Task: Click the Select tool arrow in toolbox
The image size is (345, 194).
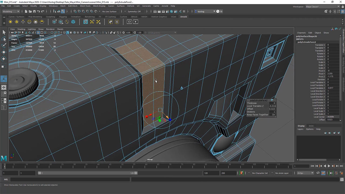Action: tap(4, 32)
